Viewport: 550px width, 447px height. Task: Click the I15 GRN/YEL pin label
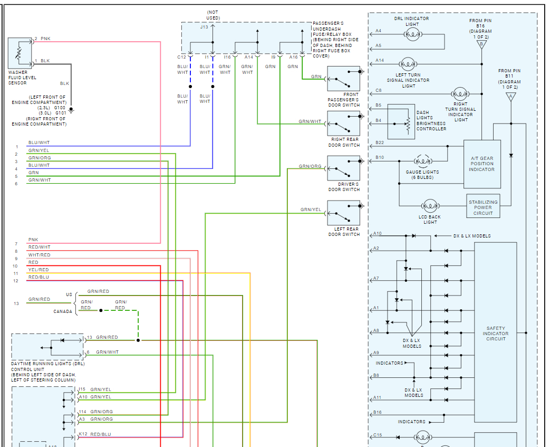95,389
